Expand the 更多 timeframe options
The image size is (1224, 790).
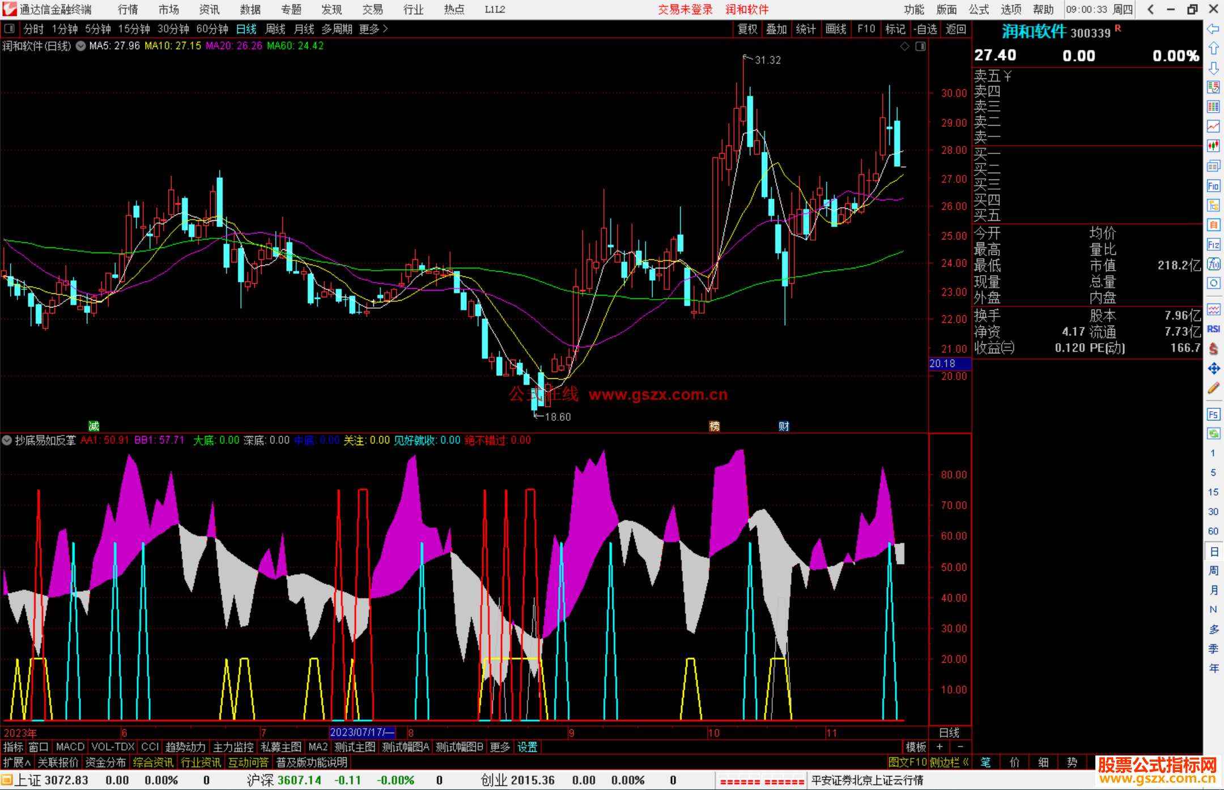tap(373, 29)
